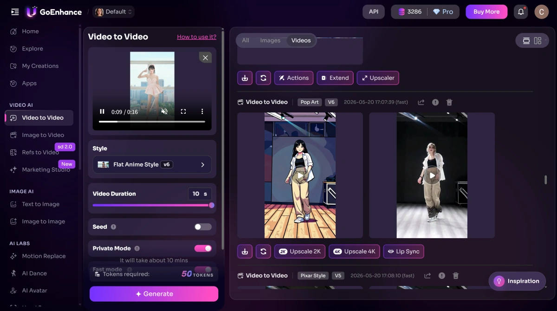
Task: Delete the Pixar Style creation
Action: pyautogui.click(x=456, y=276)
